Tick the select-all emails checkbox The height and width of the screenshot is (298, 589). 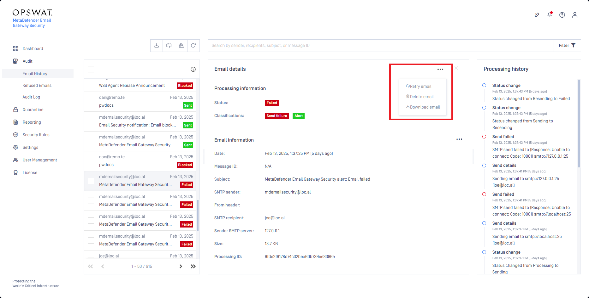click(x=91, y=69)
